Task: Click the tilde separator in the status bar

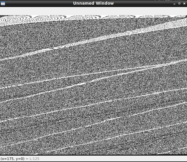Action: pos(27,159)
